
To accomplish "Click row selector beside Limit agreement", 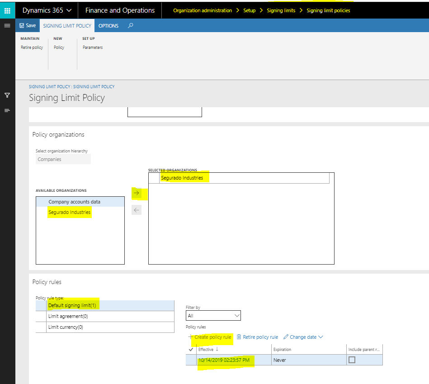I will click(41, 316).
